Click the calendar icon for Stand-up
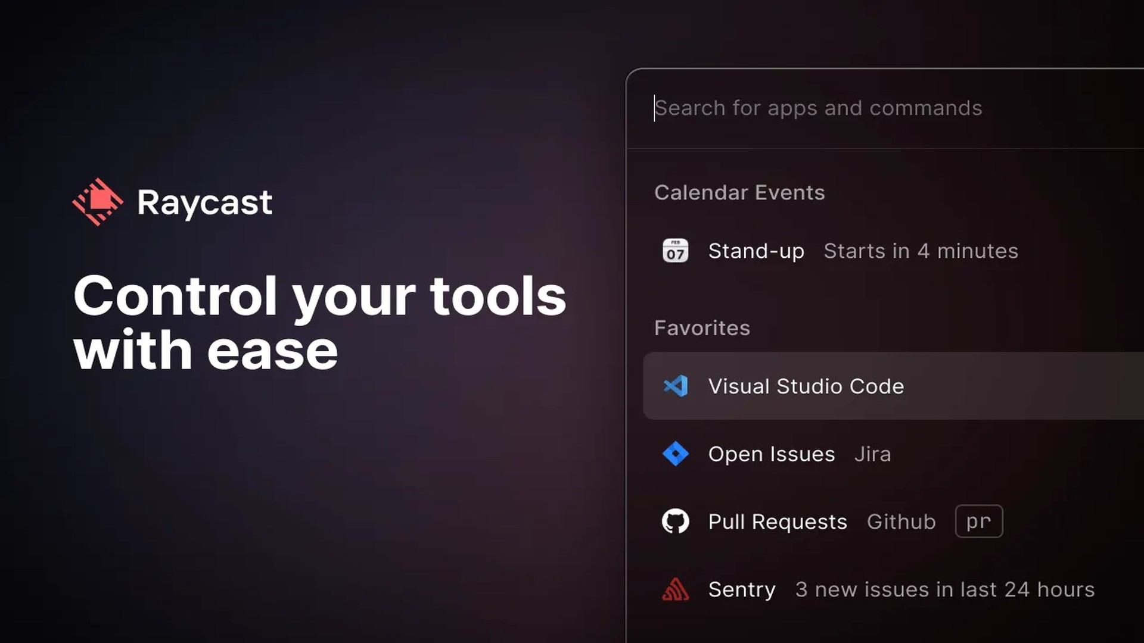This screenshot has width=1144, height=643. pos(675,251)
